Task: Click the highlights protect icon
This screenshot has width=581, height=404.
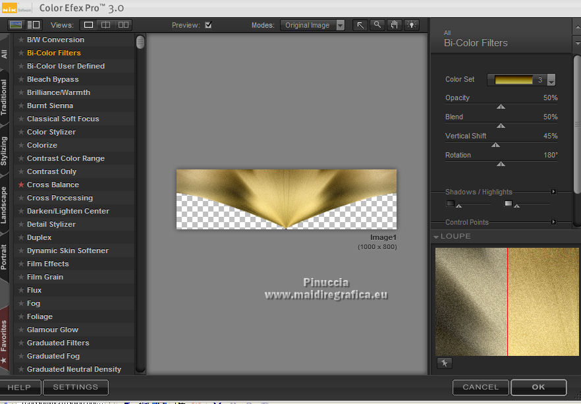Action: coord(509,203)
